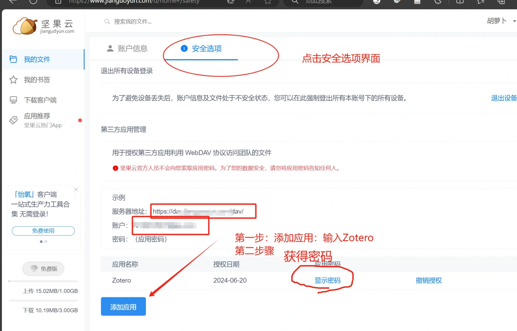The width and height of the screenshot is (517, 331).
Task: Bookmark page using browser favorites star
Action: [267, 2]
